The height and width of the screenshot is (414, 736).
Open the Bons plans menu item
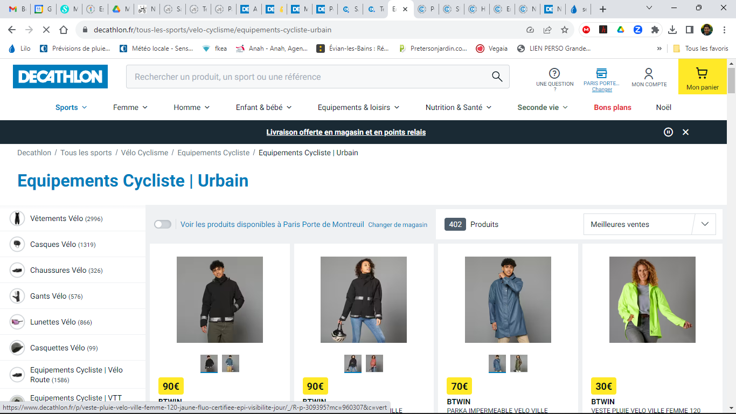[x=612, y=107]
